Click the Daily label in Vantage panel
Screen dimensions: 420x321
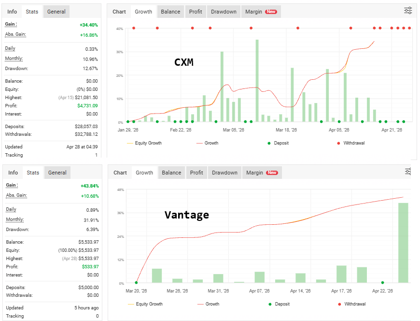[x=11, y=209]
